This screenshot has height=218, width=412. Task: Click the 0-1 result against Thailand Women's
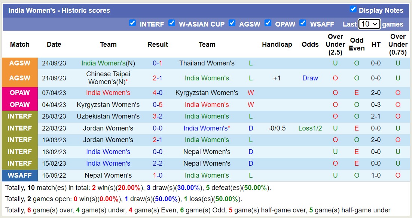tap(158, 63)
